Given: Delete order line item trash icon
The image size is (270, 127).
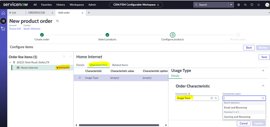Looking at the screenshot, I should point(64,57).
